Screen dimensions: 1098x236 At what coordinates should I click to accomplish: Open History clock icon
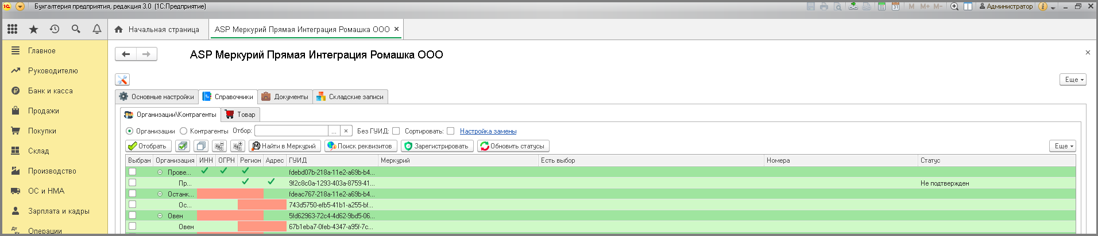[55, 29]
